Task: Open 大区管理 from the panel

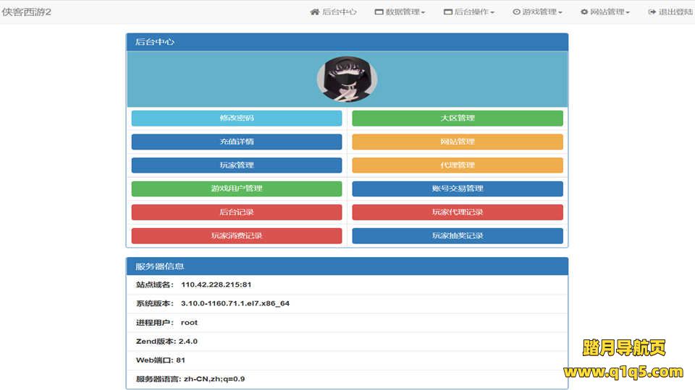Action: (457, 118)
